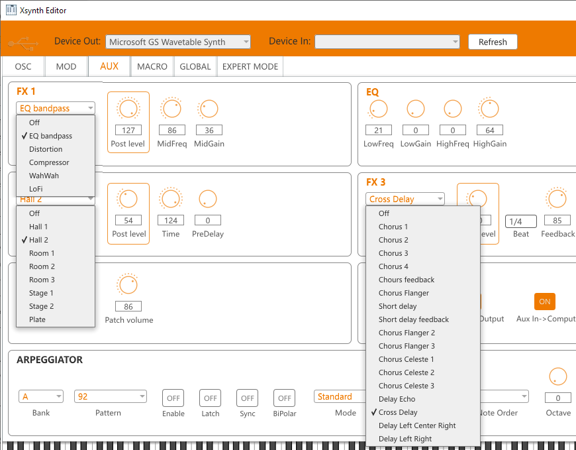Image resolution: width=576 pixels, height=450 pixels.
Task: Open the arpeggiator Bank dropdown
Action: 41,396
